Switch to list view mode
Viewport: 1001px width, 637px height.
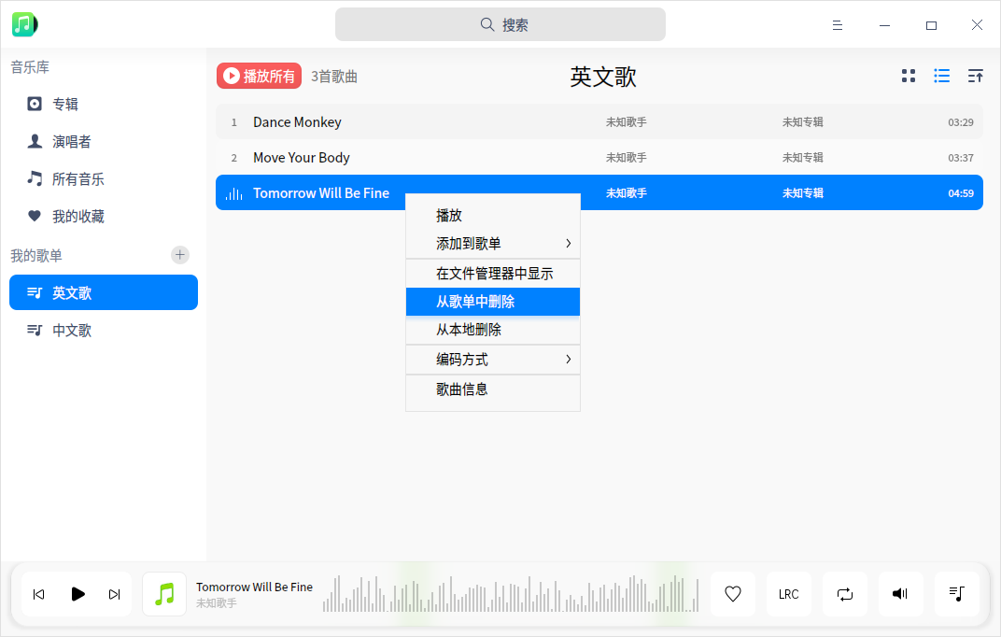pyautogui.click(x=941, y=76)
